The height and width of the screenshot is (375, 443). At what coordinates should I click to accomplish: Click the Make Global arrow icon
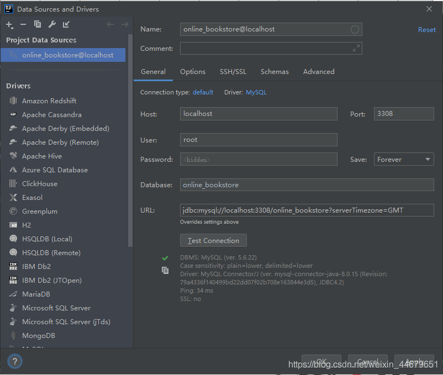(66, 24)
